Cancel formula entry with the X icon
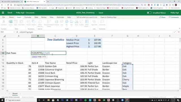Viewport: 181px width, 102px height. [x=179, y=32]
